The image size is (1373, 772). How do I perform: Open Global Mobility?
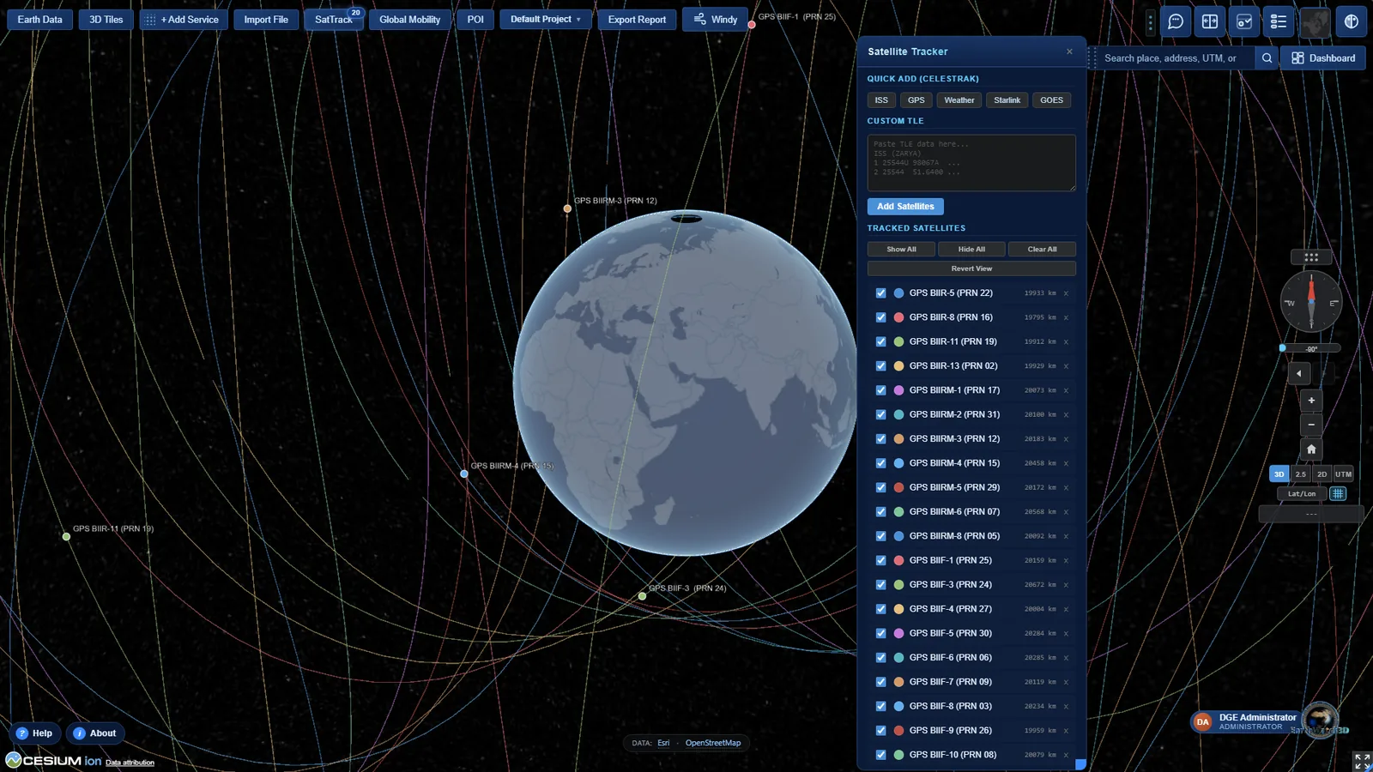click(409, 19)
